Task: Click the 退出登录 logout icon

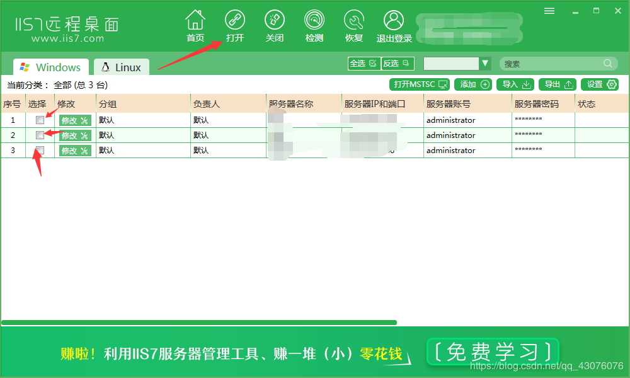Action: 393,24
